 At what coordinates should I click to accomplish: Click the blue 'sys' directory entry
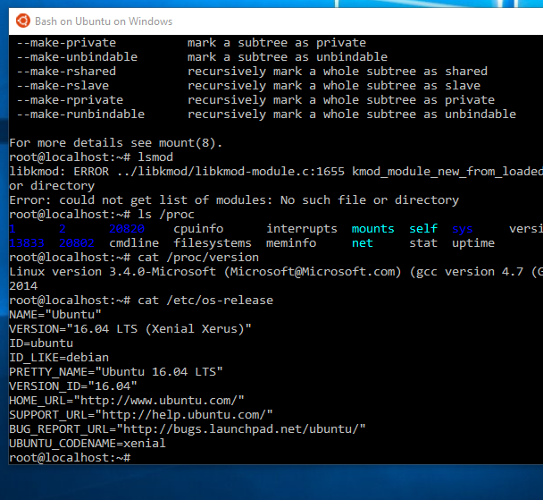[x=463, y=230]
